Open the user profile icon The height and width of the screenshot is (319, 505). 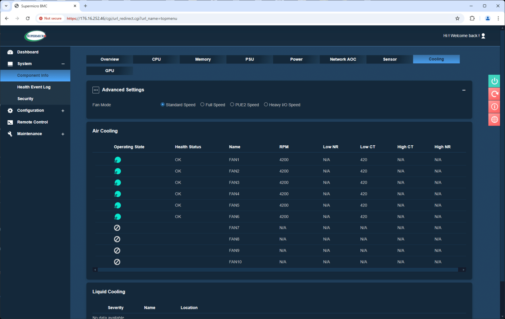point(483,36)
